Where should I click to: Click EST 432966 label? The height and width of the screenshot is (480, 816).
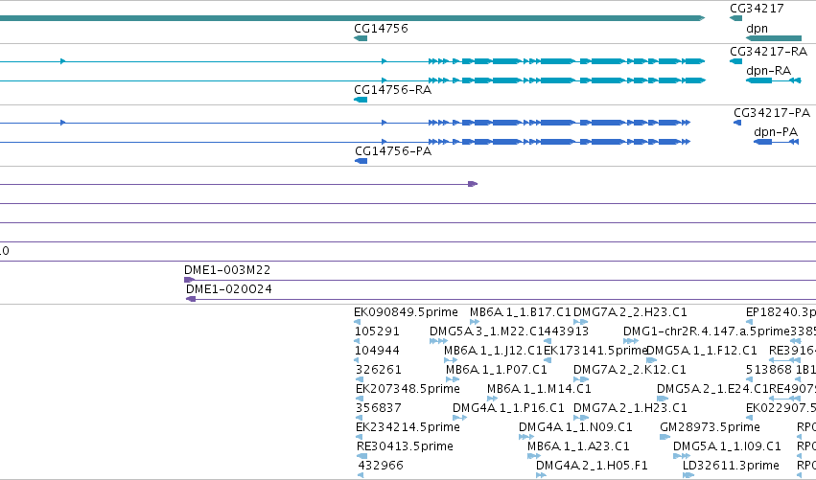[381, 465]
